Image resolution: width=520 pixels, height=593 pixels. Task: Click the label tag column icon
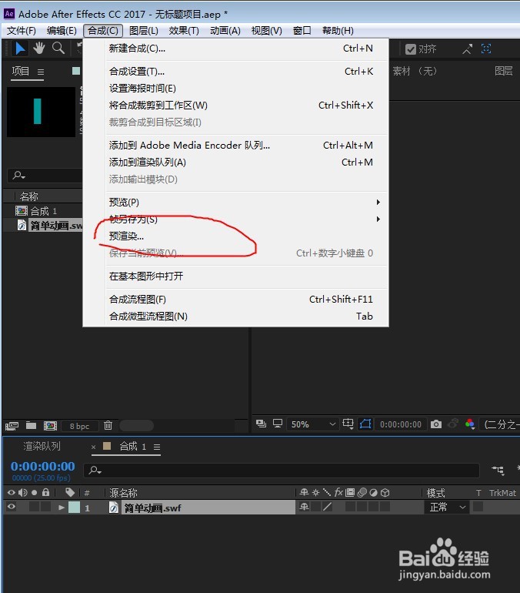pyautogui.click(x=70, y=492)
